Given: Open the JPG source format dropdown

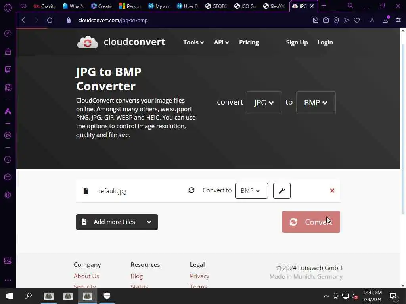Looking at the screenshot, I should click(264, 103).
